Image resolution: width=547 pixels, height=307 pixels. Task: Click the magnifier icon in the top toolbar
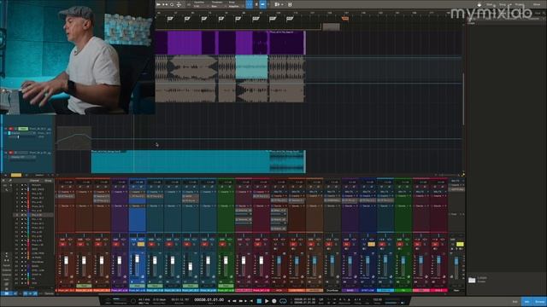coord(172,4)
